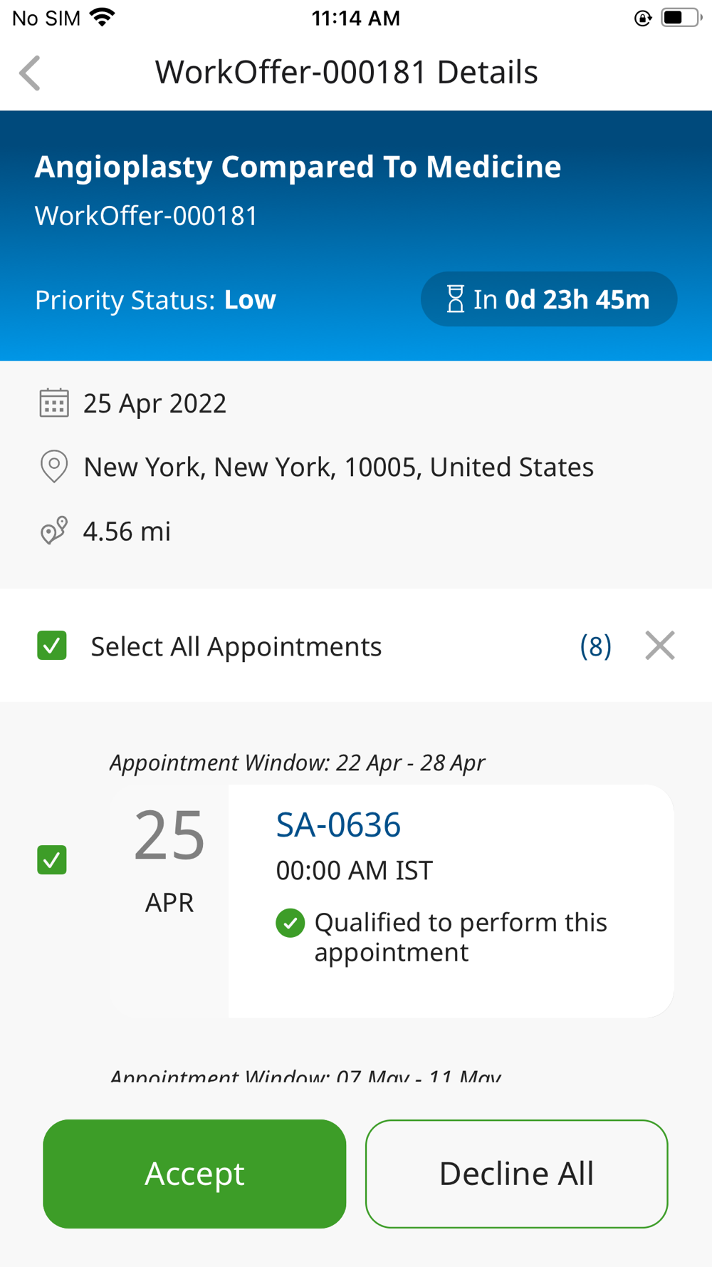Toggle the Select All Appointments checkbox
The width and height of the screenshot is (712, 1267).
[52, 646]
